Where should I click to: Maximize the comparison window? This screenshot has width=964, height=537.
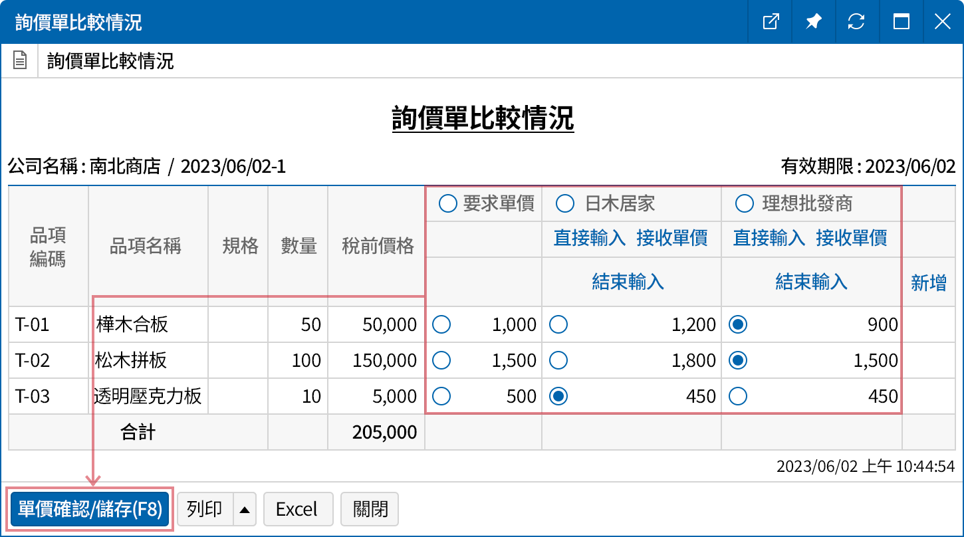point(900,22)
